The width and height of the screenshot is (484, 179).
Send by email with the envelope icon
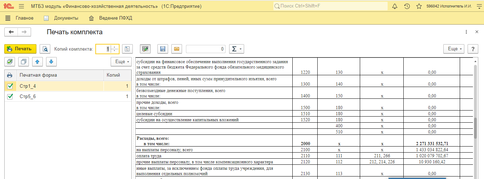177,49
